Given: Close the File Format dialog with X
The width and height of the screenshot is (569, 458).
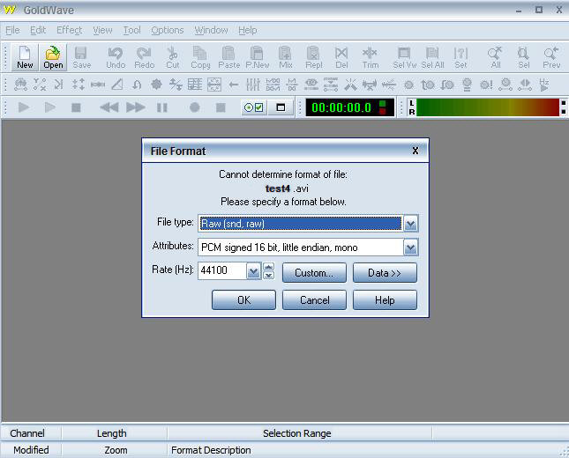Looking at the screenshot, I should [x=416, y=151].
